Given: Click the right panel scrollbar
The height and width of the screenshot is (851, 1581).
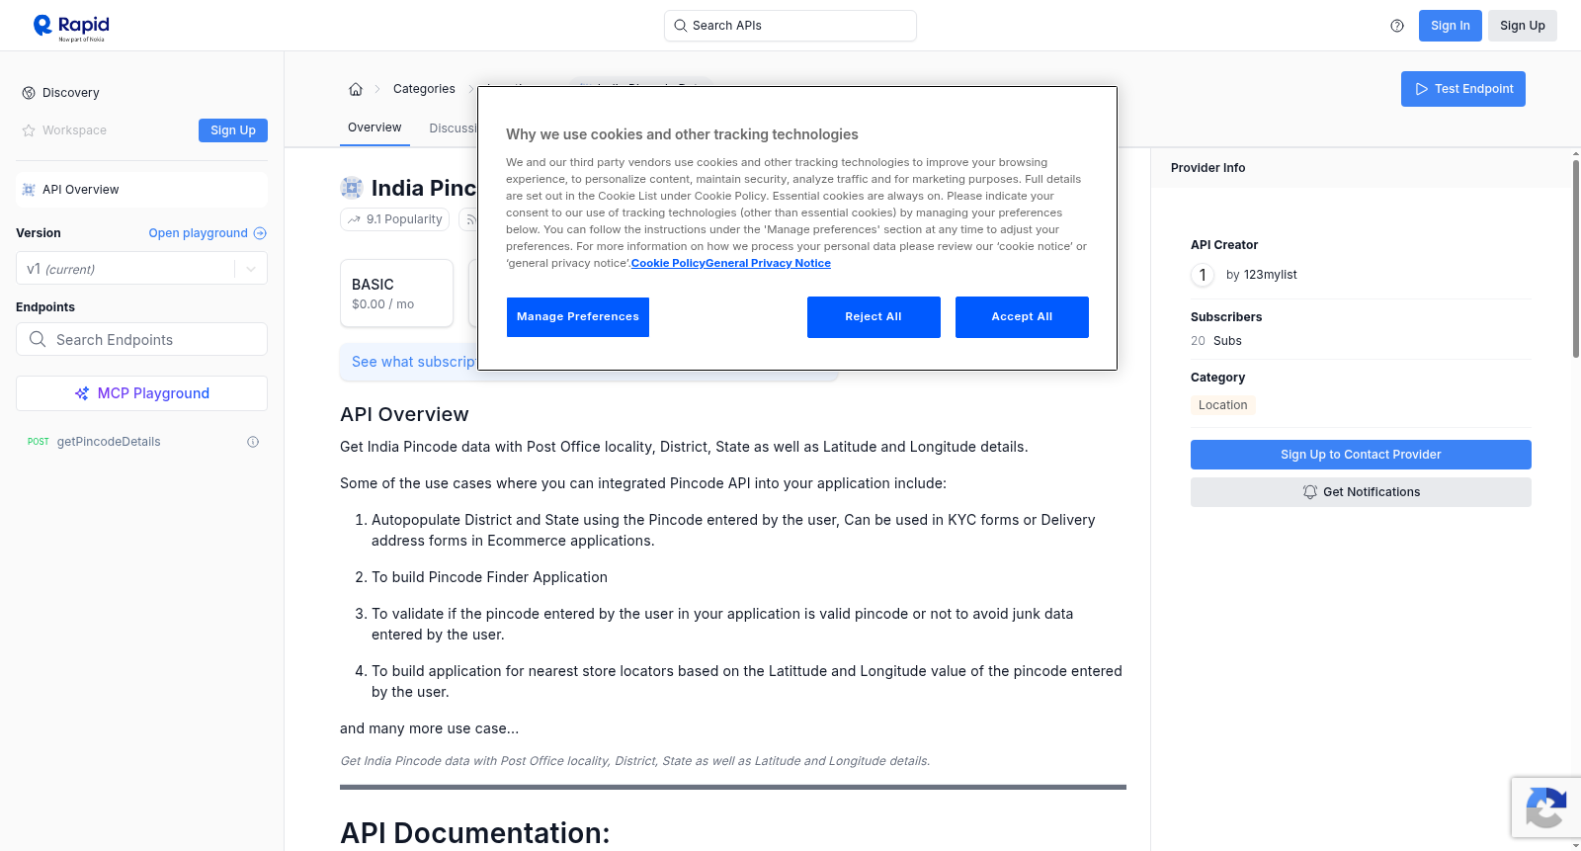Looking at the screenshot, I should 1576,259.
